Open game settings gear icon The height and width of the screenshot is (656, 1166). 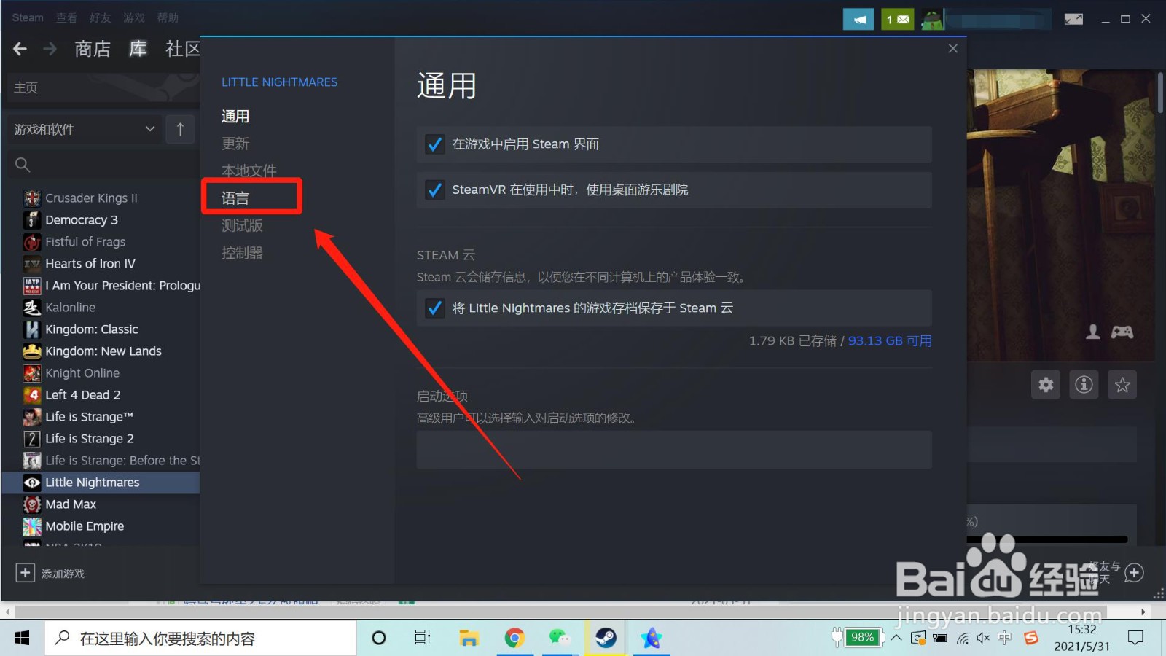coord(1046,384)
